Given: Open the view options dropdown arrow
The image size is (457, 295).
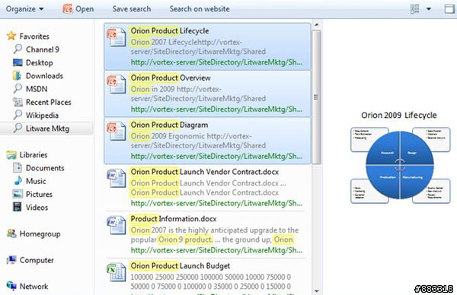Looking at the screenshot, I should tap(429, 9).
